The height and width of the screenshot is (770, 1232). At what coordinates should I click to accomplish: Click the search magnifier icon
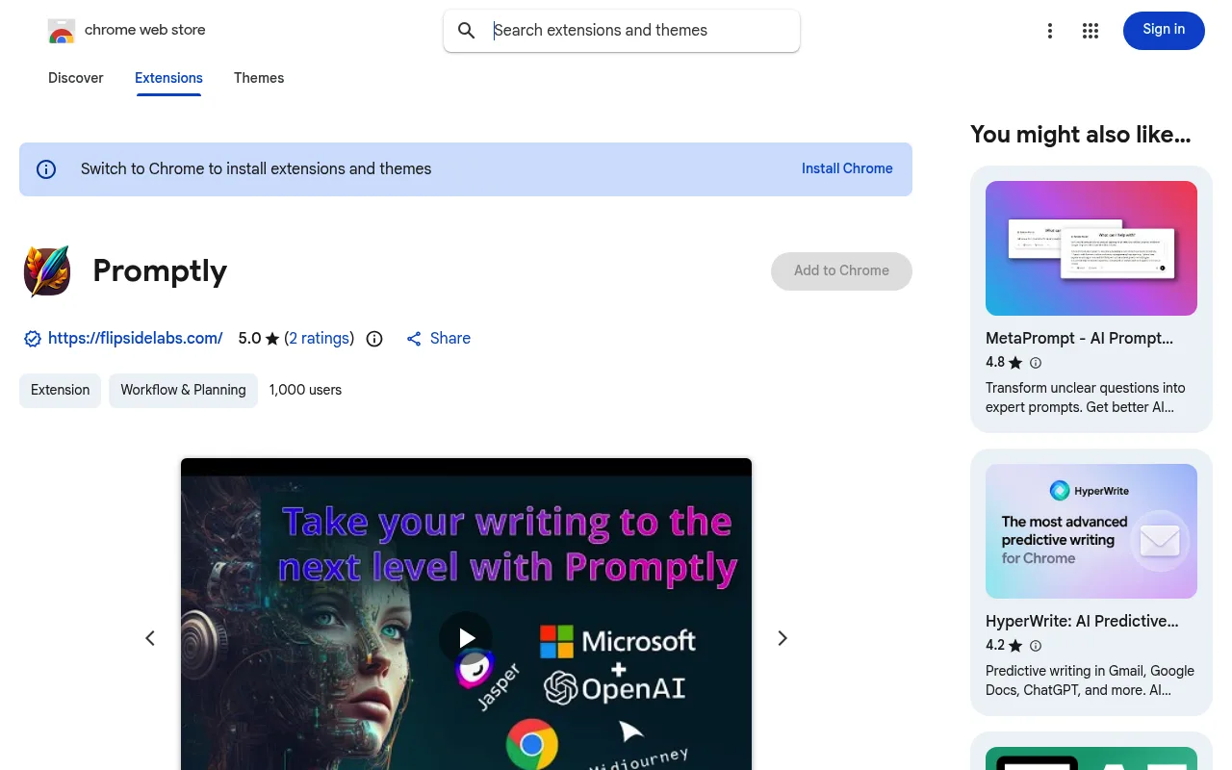[x=467, y=31]
